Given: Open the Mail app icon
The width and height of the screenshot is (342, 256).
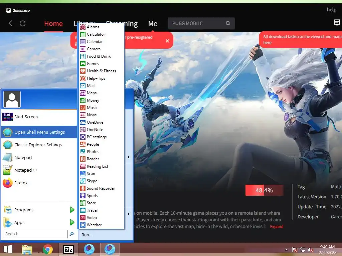Looking at the screenshot, I should click(83, 86).
